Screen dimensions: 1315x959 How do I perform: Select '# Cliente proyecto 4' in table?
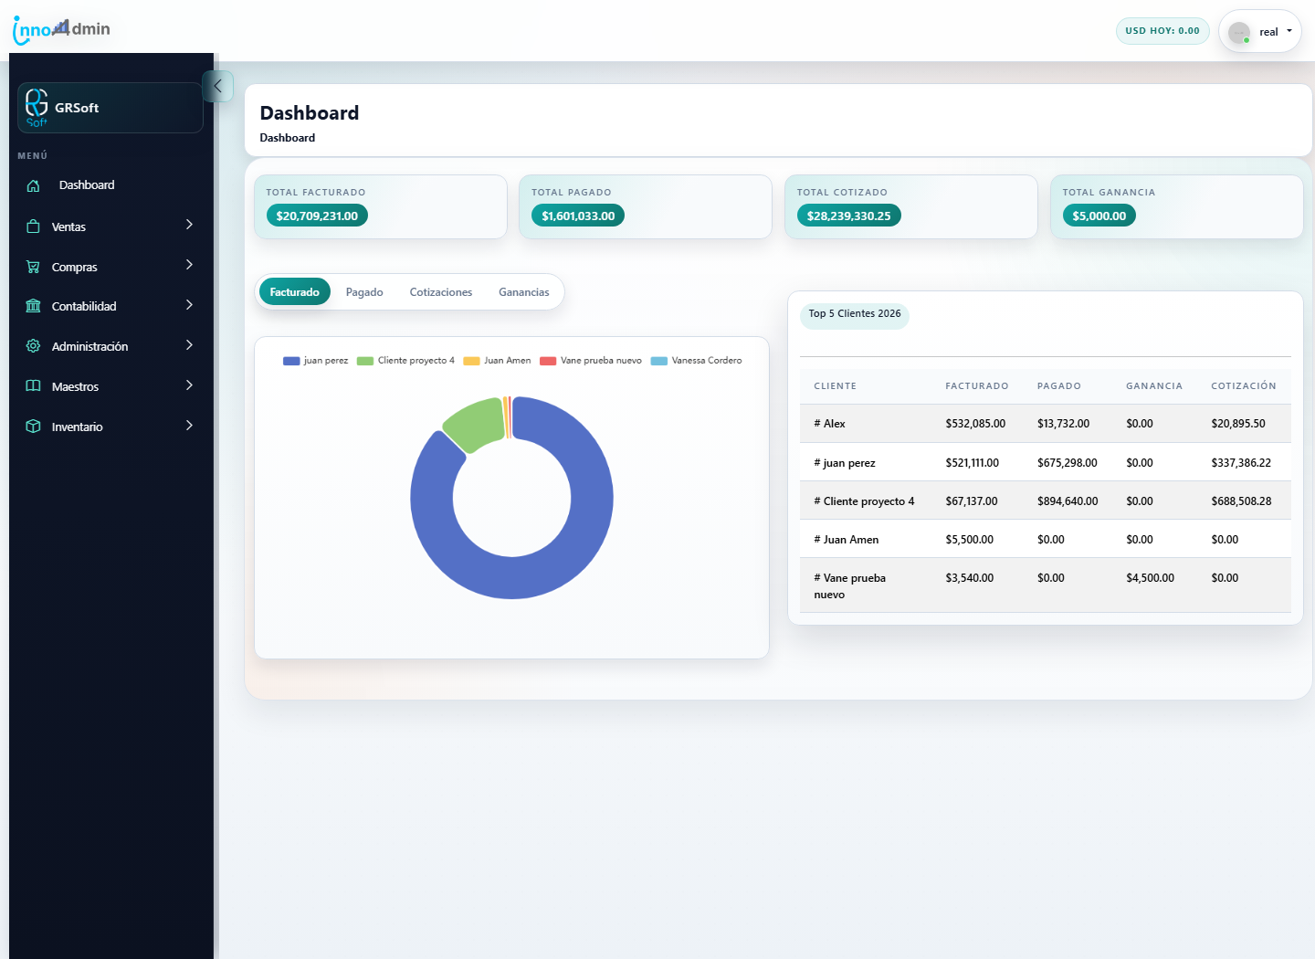[x=864, y=501]
